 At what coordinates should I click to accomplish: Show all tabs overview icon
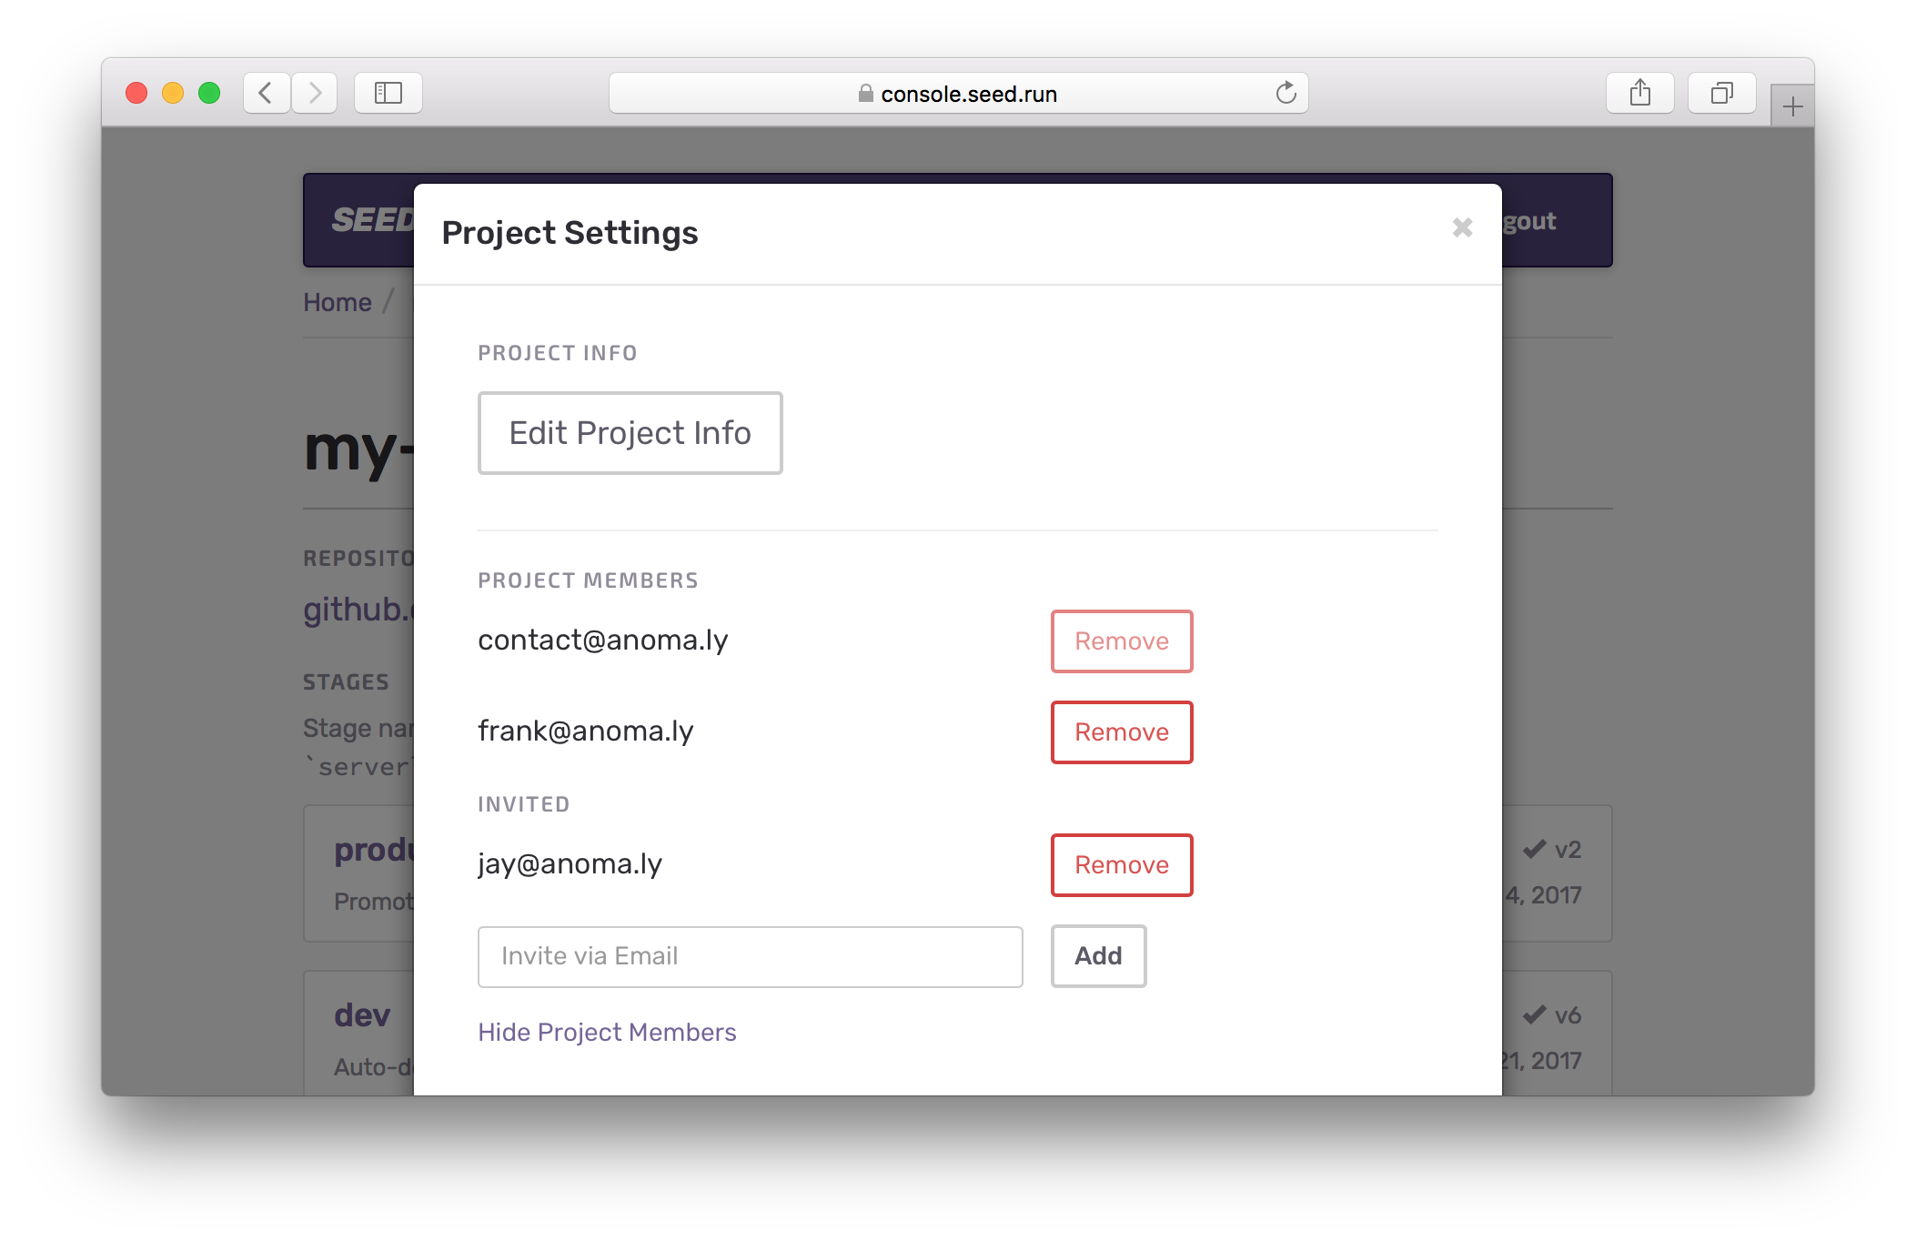click(1721, 93)
